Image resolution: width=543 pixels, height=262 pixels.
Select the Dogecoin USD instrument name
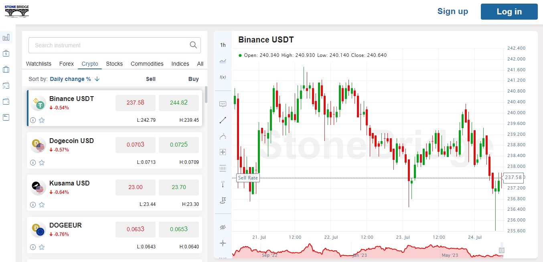pos(71,141)
